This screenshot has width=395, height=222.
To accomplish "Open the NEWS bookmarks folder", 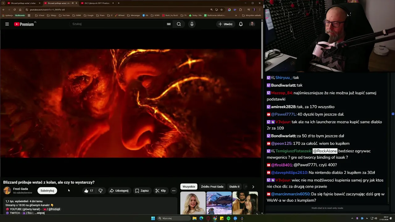I will (x=156, y=15).
